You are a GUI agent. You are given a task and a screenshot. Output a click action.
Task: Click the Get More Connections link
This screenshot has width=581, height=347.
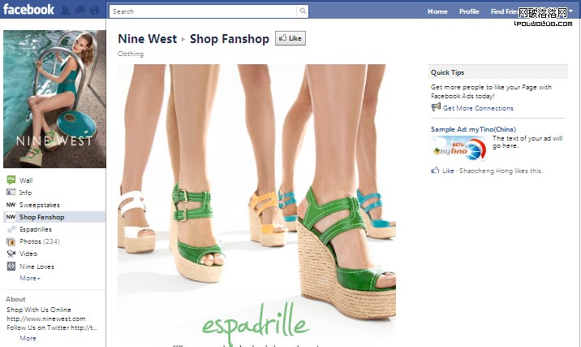(x=478, y=108)
